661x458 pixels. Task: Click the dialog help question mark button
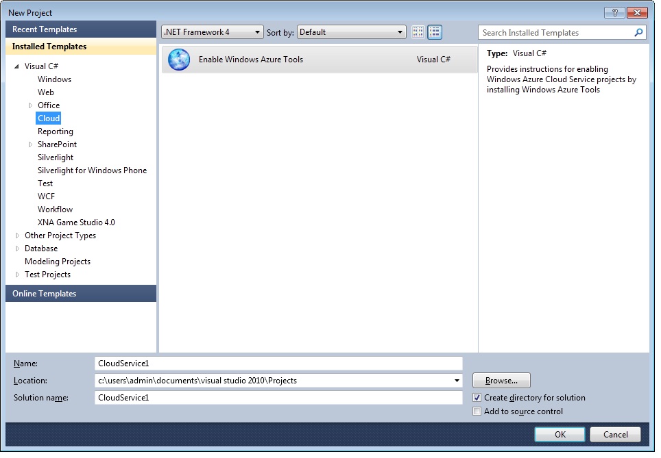tap(614, 12)
